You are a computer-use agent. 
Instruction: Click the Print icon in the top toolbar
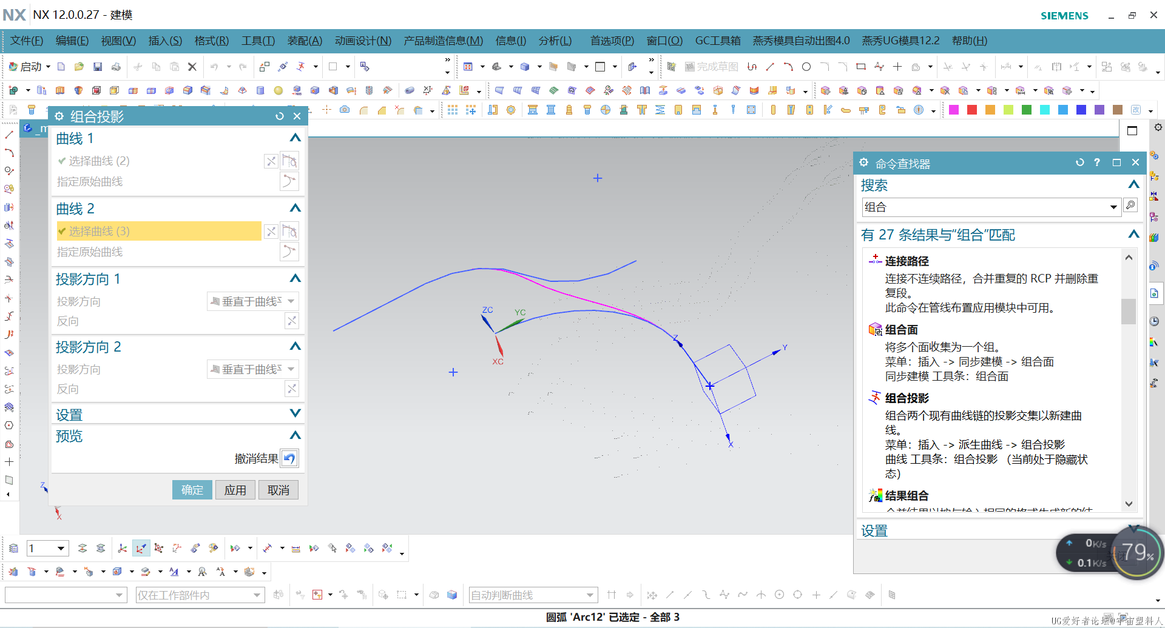pyautogui.click(x=116, y=67)
